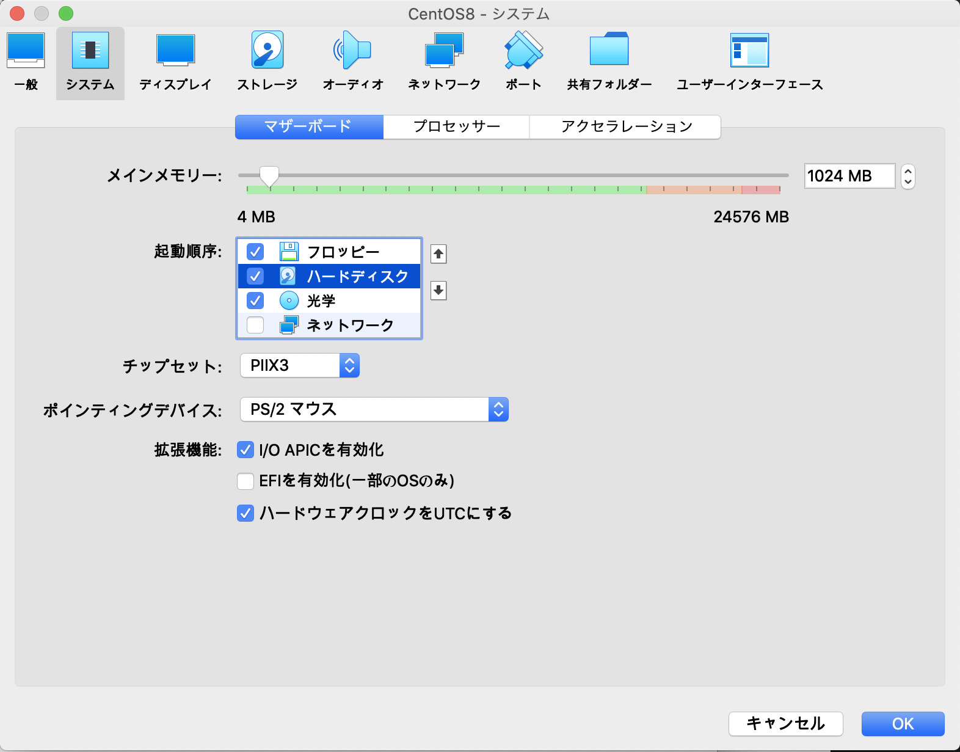The height and width of the screenshot is (752, 960).
Task: Open the オーディオ settings icon
Action: pos(353,62)
